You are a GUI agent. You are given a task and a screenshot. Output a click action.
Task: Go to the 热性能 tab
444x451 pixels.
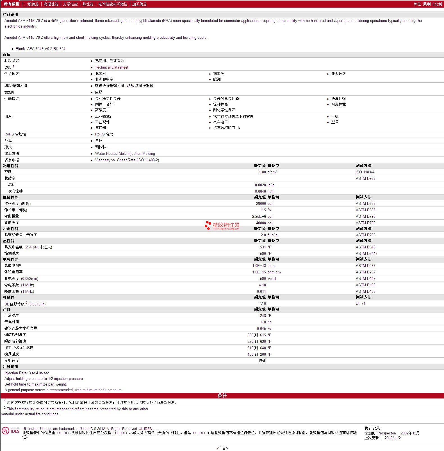(88, 4)
